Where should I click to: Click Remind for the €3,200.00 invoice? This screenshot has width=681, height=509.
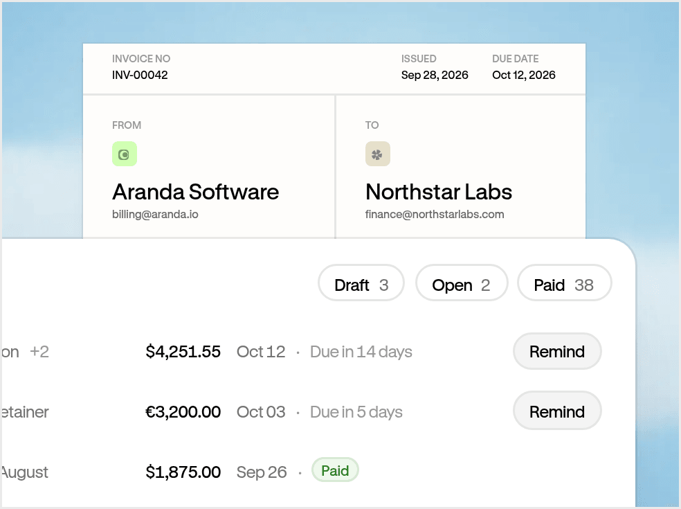[x=557, y=411]
